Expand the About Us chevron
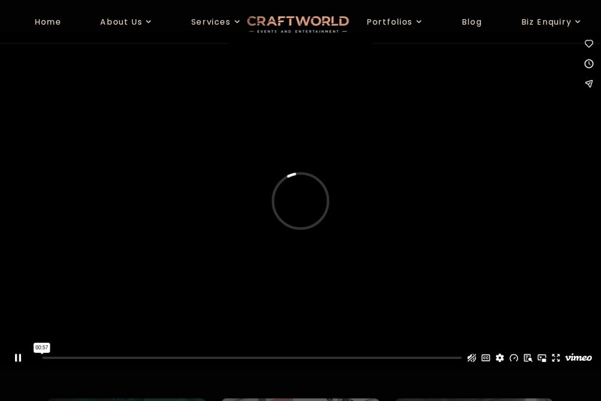The image size is (601, 401). pos(148,22)
